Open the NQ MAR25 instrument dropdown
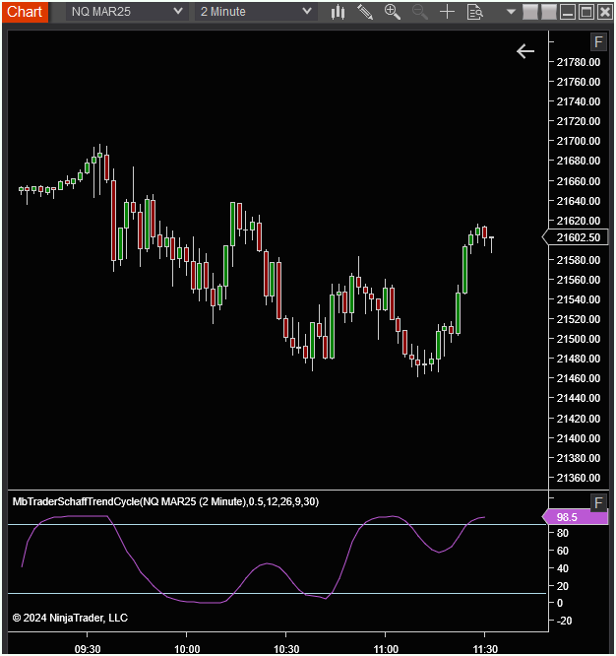Screen dimensions: 616x656 [127, 11]
